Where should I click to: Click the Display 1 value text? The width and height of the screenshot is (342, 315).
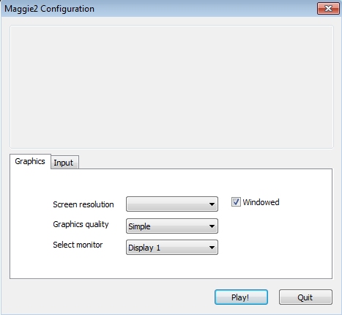click(x=144, y=248)
